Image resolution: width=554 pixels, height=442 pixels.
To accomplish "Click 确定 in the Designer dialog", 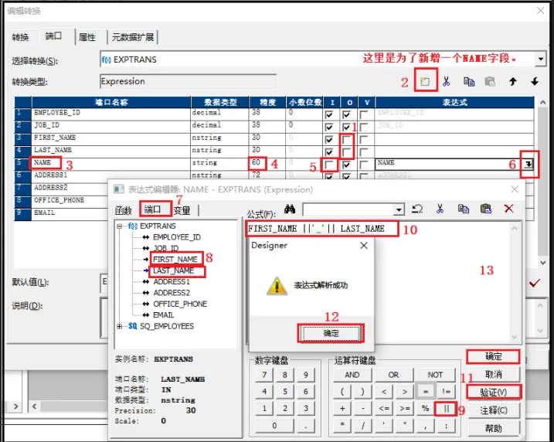I will click(x=331, y=333).
